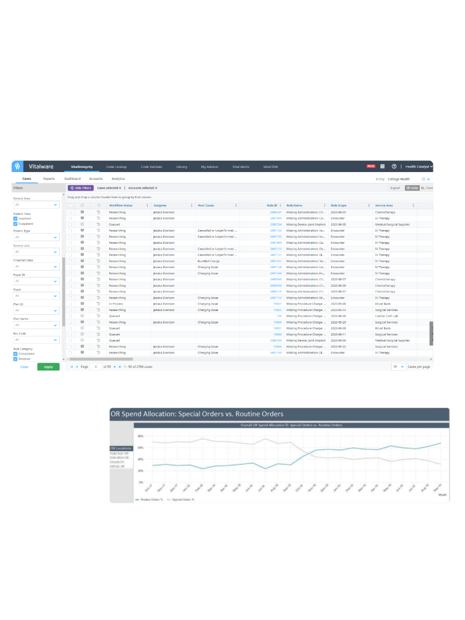Select checkbox for rule 748 row
465x620 pixels.
coord(71,316)
